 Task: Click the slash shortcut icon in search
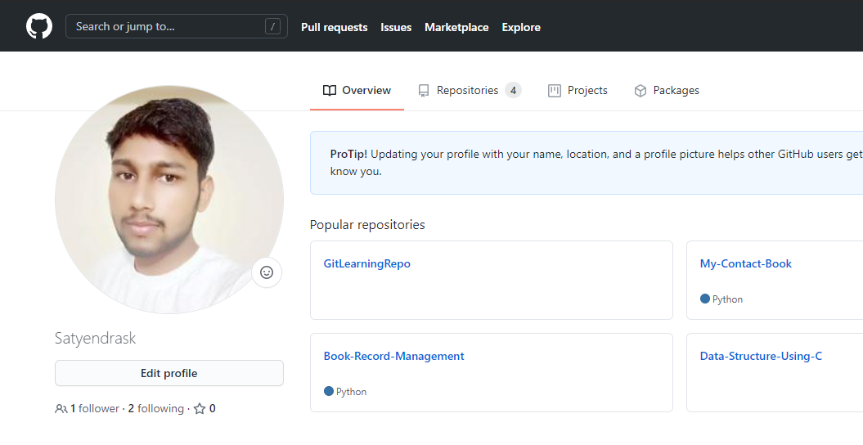272,26
